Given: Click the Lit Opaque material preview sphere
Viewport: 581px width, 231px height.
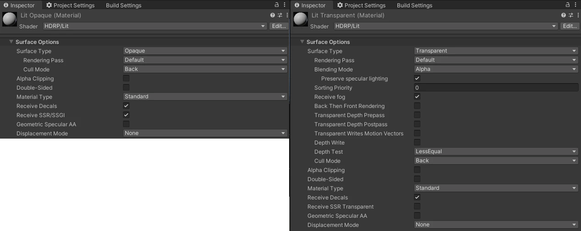Looking at the screenshot, I should point(10,19).
